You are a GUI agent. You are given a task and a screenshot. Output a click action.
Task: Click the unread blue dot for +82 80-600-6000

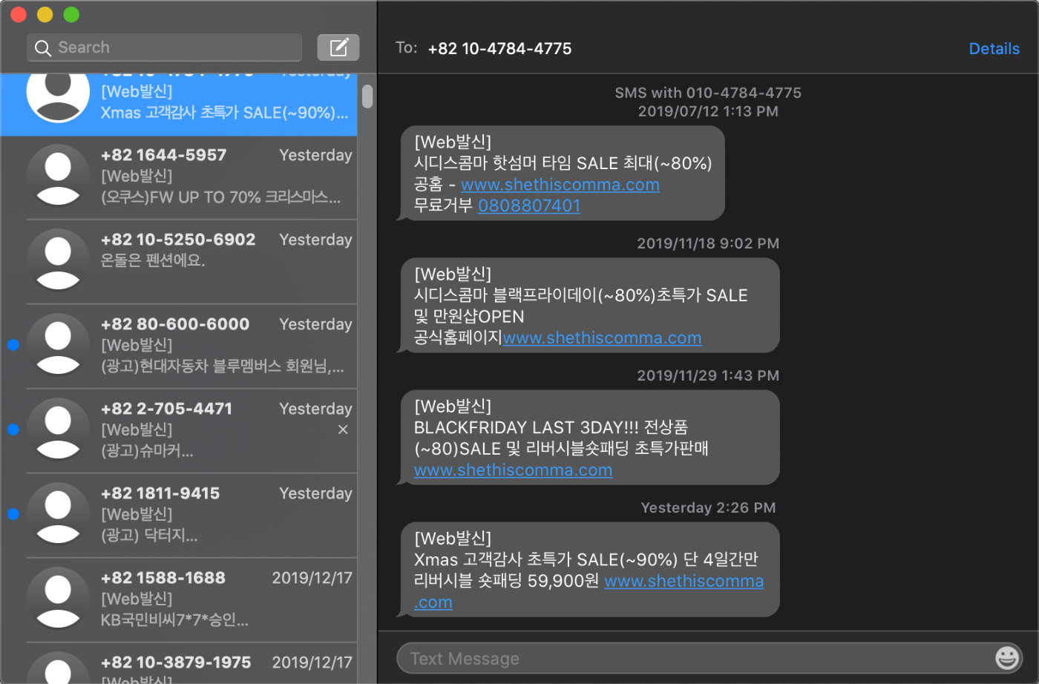coord(13,345)
